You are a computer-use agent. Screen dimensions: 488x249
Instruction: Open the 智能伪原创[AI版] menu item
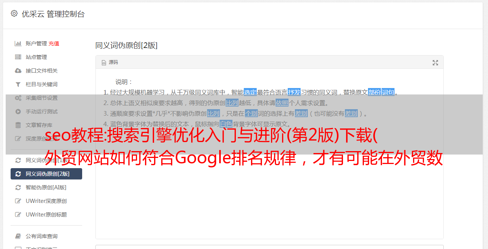pos(46,187)
